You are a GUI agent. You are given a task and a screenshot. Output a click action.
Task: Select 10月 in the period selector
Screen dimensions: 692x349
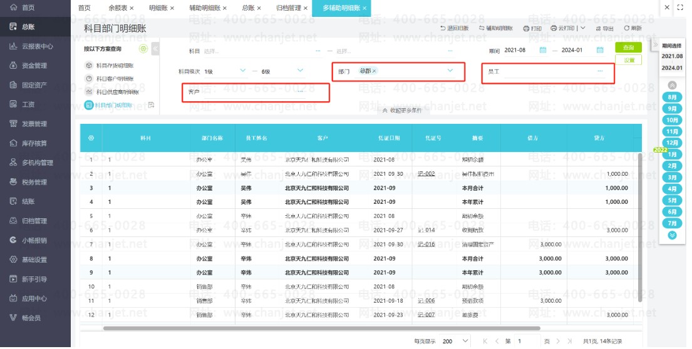[x=672, y=120]
